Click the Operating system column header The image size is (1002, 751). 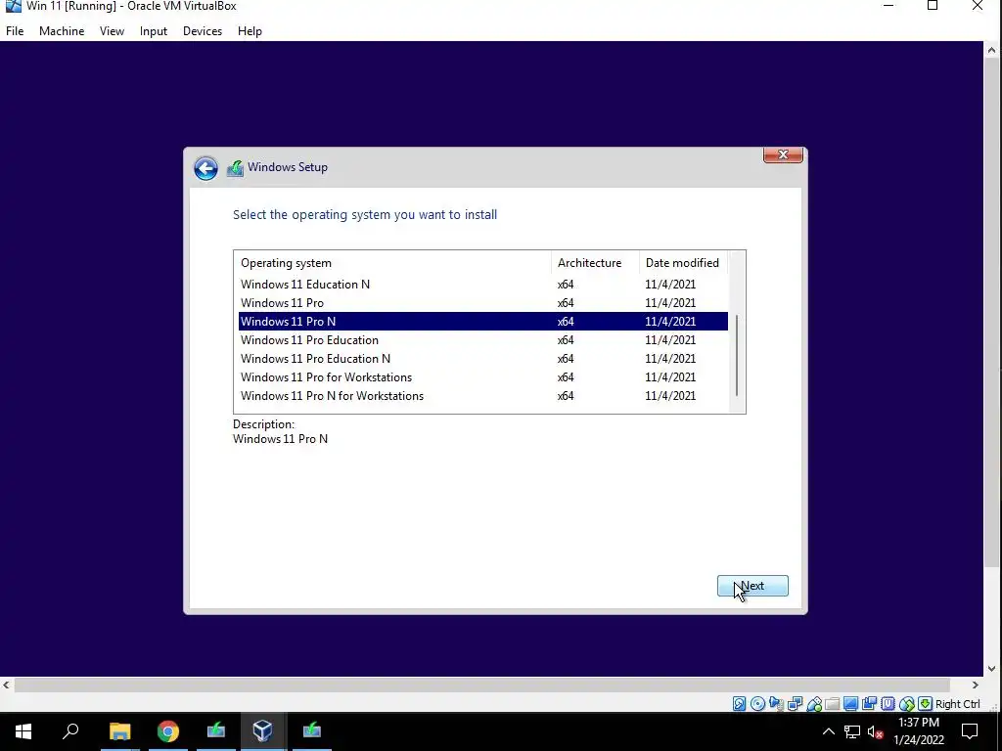[392, 262]
